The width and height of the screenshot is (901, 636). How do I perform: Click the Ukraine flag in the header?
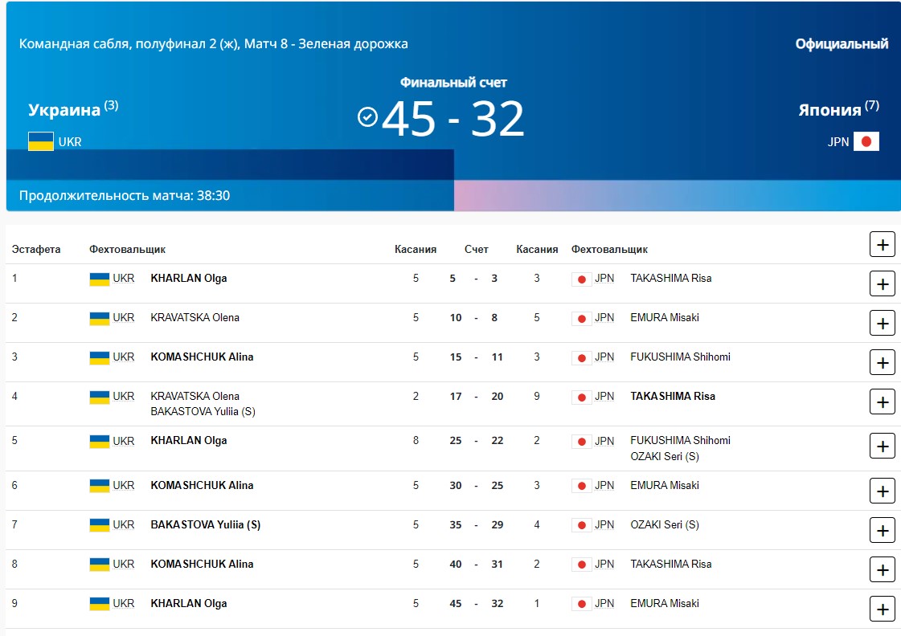(41, 141)
